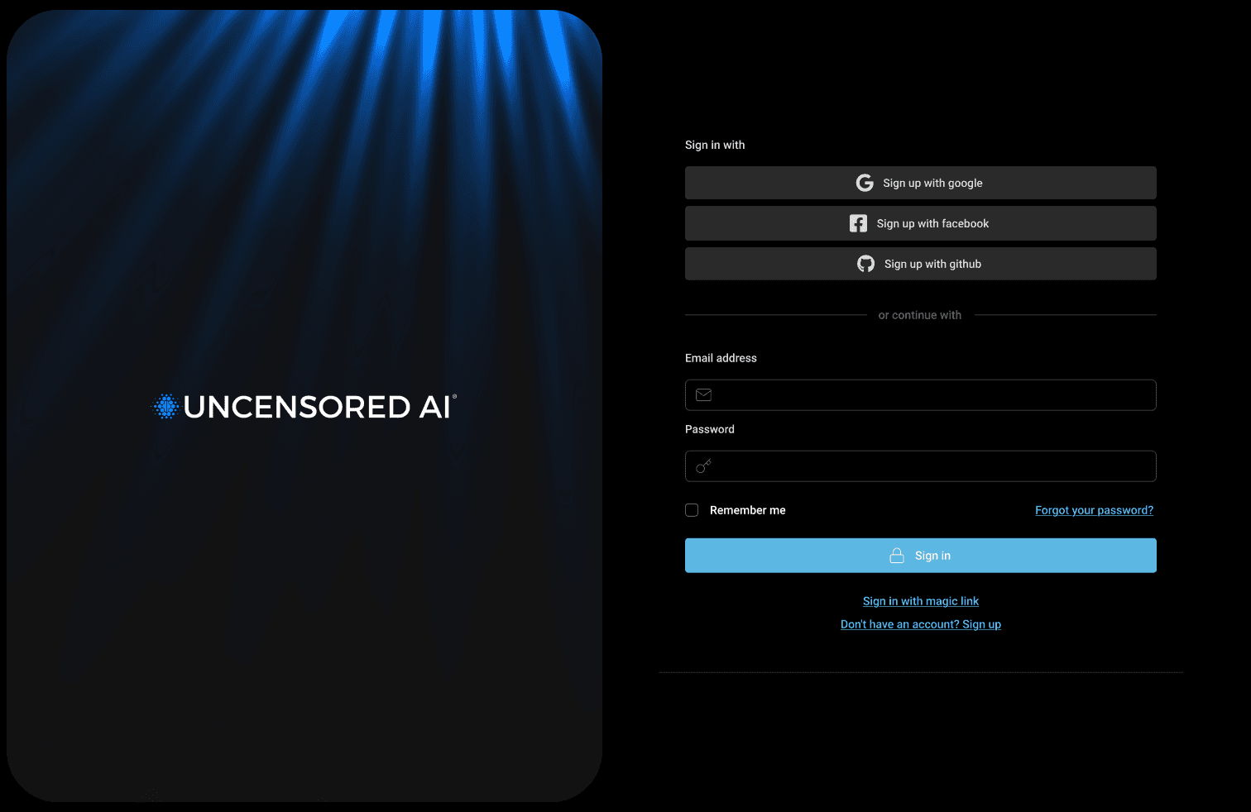This screenshot has height=812, width=1251.
Task: Click the Uncensored AI blue dotted logo
Action: point(166,406)
